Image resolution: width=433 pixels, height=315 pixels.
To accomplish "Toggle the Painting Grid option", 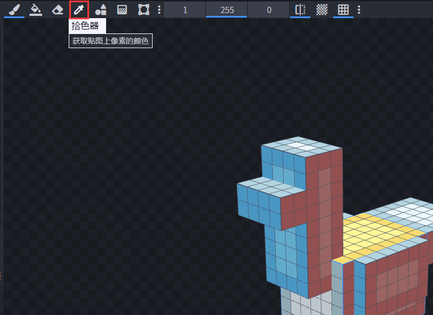I will [343, 10].
